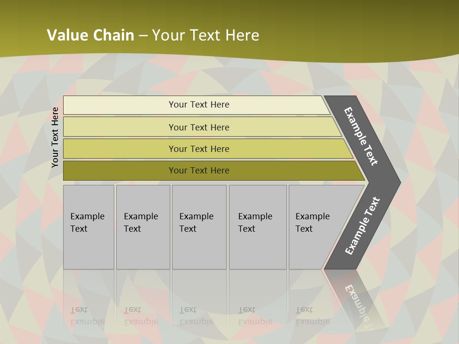Image resolution: width=459 pixels, height=344 pixels.
Task: Select the fourth gray 'Example Text' box
Action: (257, 227)
